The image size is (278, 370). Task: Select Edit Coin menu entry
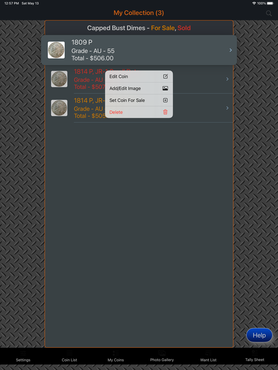click(x=139, y=76)
